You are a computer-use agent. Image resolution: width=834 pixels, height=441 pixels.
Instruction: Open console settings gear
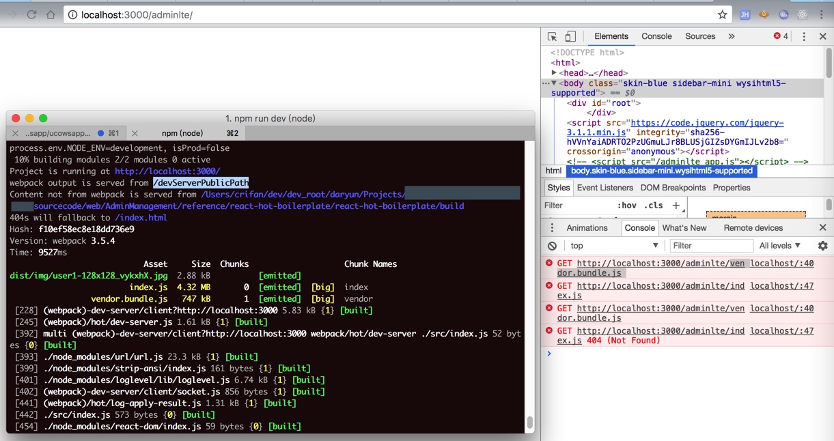click(x=822, y=246)
